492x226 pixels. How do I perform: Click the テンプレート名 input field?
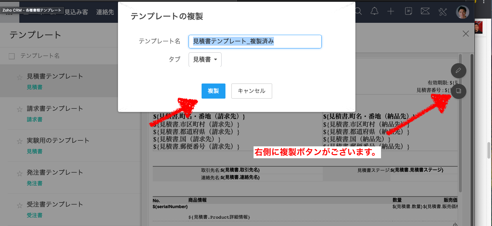(x=255, y=41)
